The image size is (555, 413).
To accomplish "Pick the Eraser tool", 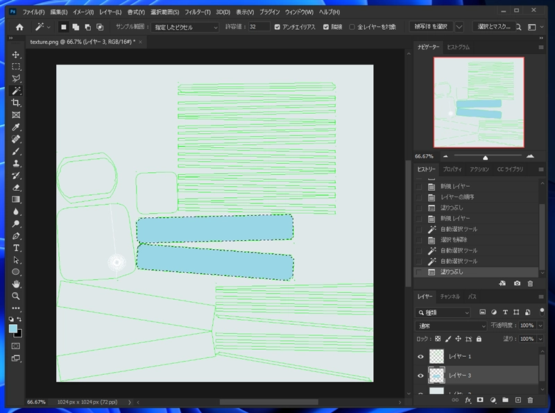I will [x=16, y=187].
